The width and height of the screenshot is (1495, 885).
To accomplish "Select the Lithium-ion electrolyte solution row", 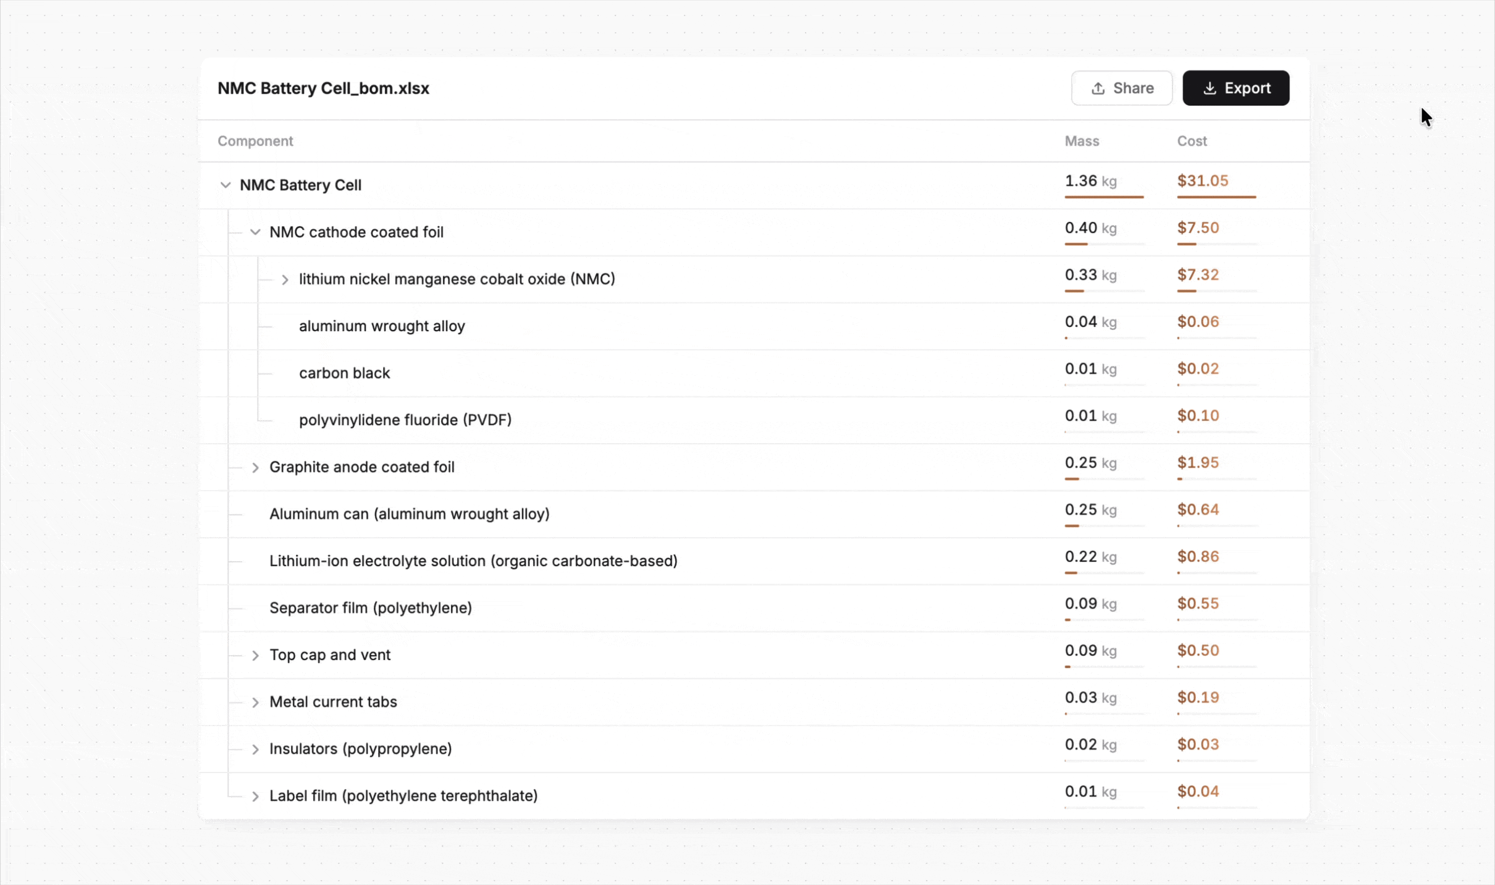I will (x=754, y=561).
